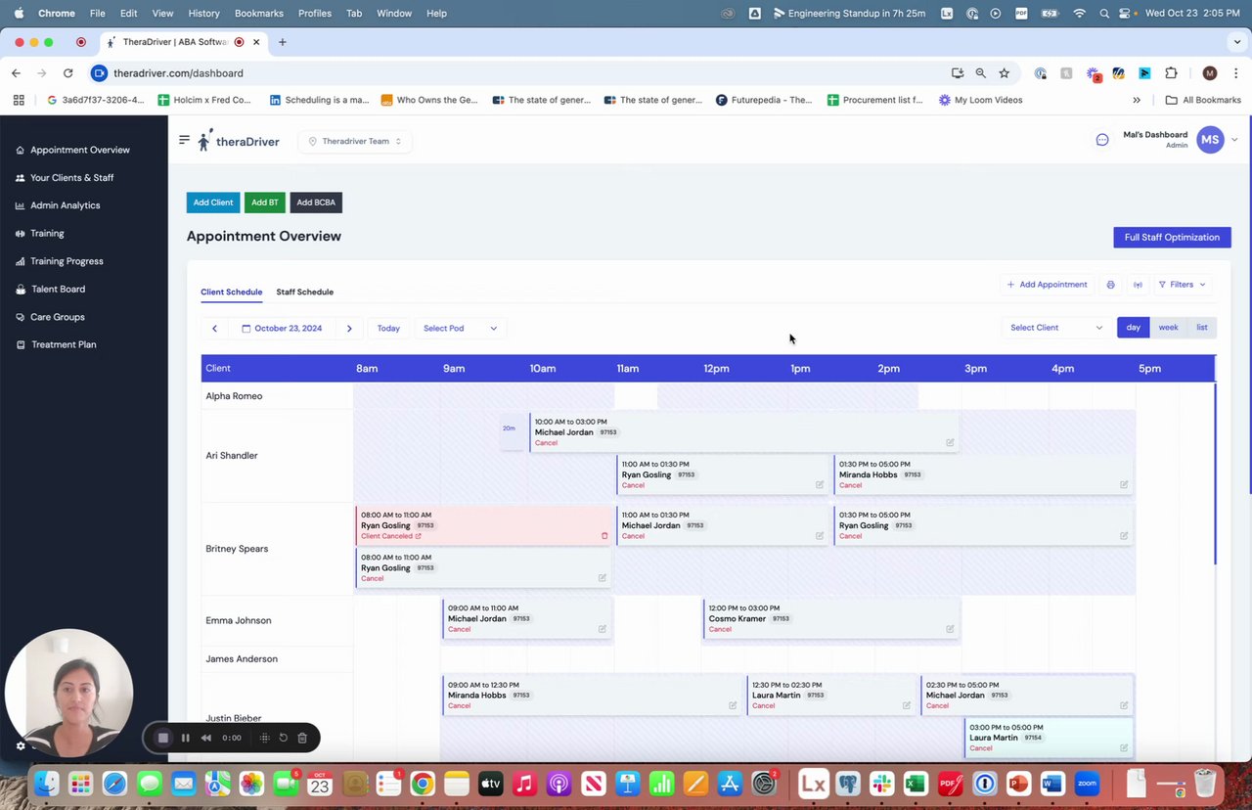Switch to the Staff Schedule tab
This screenshot has height=810, width=1252.
[304, 292]
